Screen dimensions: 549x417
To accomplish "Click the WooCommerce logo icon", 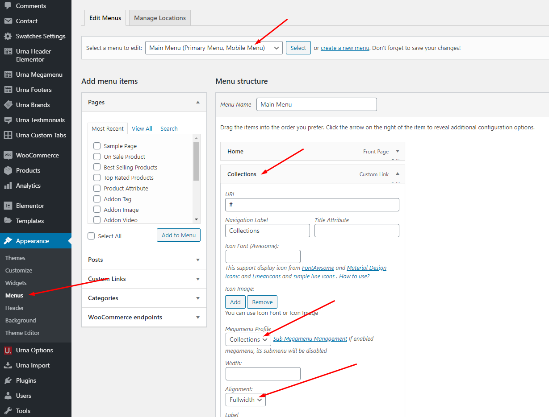I will pos(8,155).
